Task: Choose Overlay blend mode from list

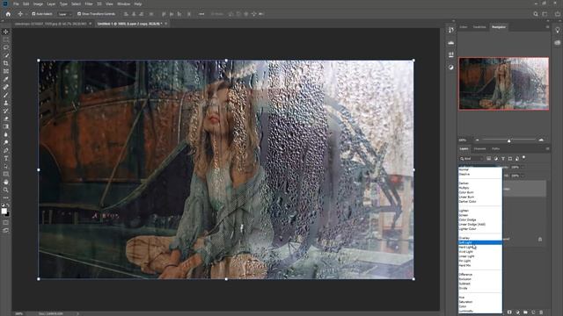Action: tap(480, 238)
